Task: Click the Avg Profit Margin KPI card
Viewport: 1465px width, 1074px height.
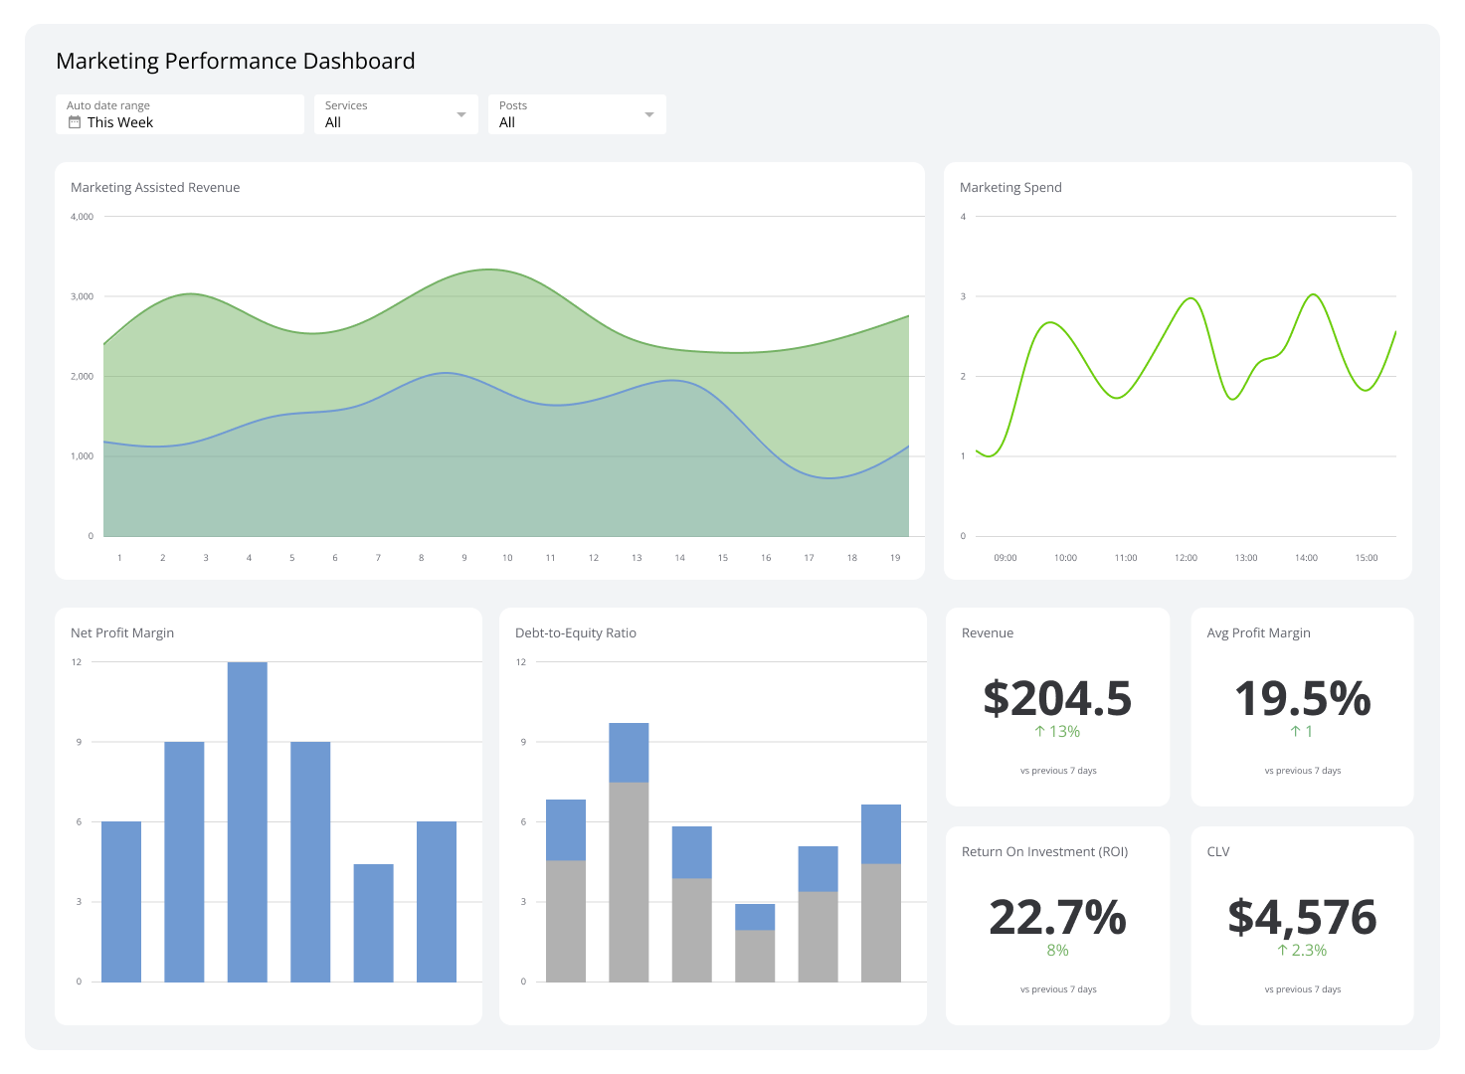Action: (x=1302, y=706)
